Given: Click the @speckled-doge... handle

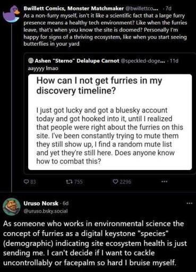Looking at the screenshot, I should pos(143,61).
